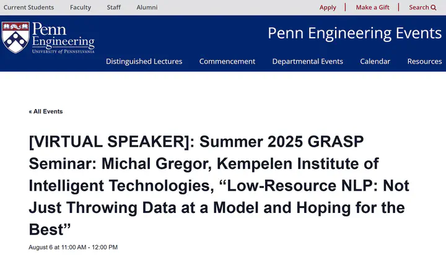Click the Apply link

pos(328,7)
